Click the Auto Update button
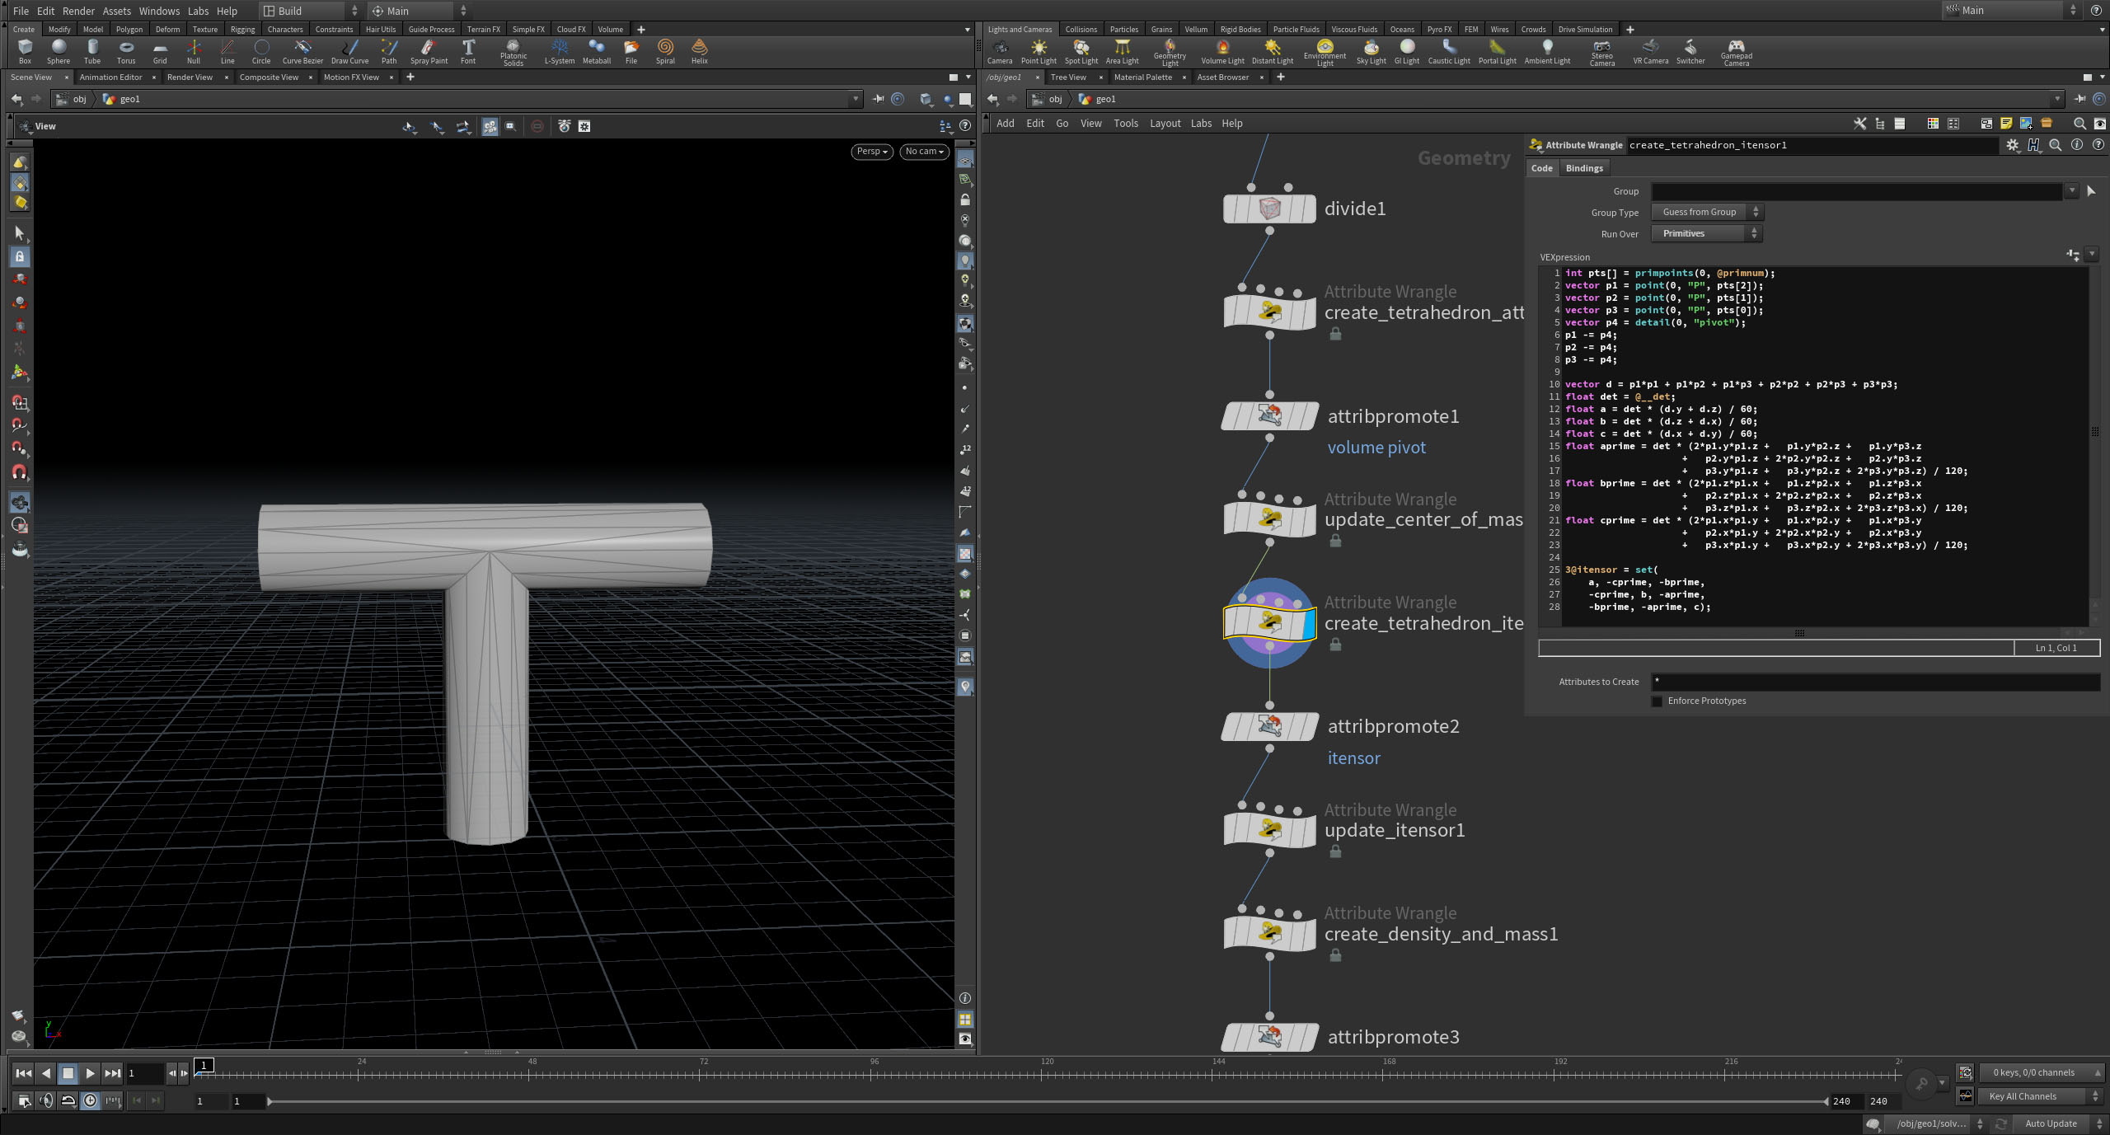Image resolution: width=2110 pixels, height=1135 pixels. [x=2050, y=1123]
